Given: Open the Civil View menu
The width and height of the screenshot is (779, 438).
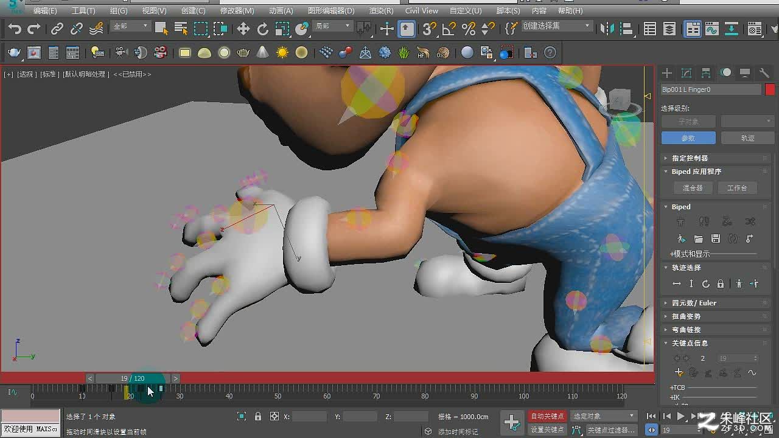Looking at the screenshot, I should coord(421,11).
